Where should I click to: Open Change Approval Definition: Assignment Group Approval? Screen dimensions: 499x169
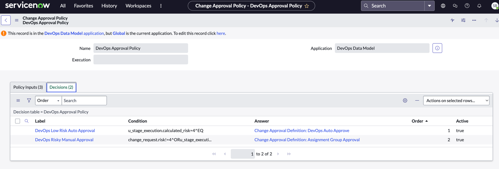[307, 140]
